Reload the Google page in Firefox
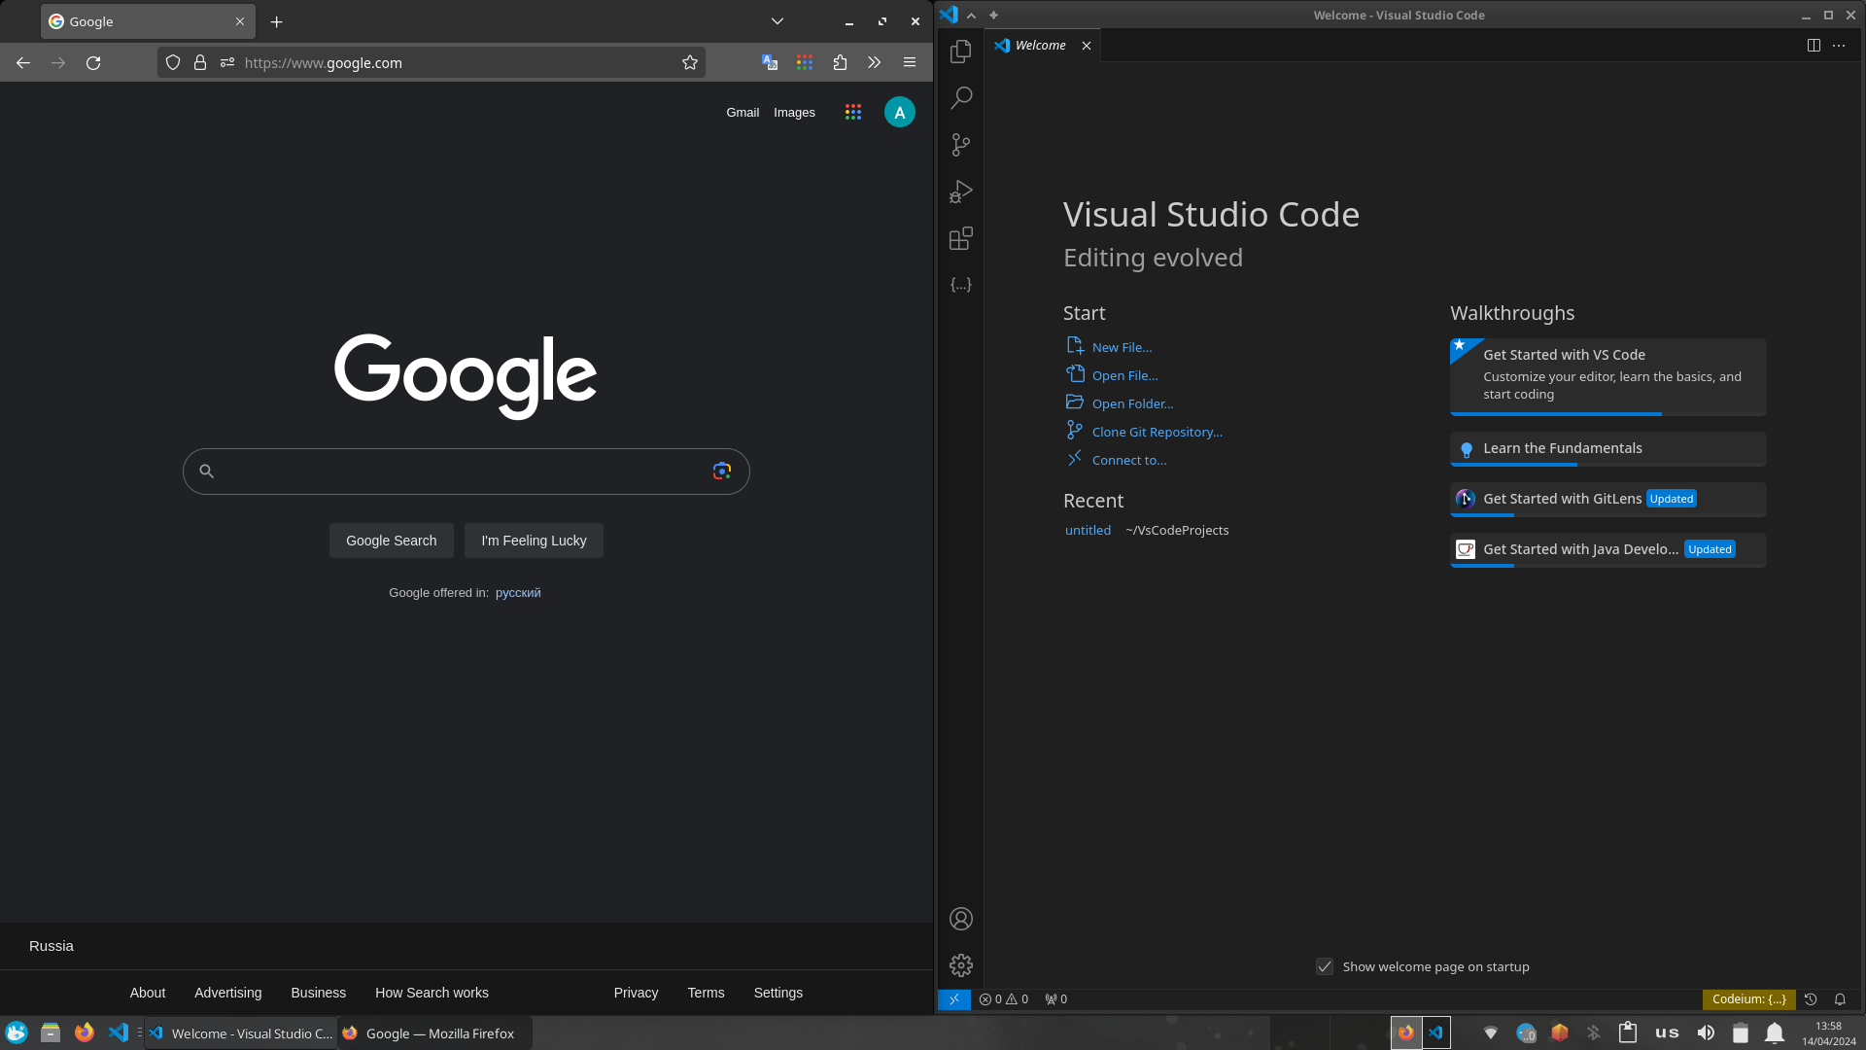The image size is (1866, 1050). click(x=93, y=63)
